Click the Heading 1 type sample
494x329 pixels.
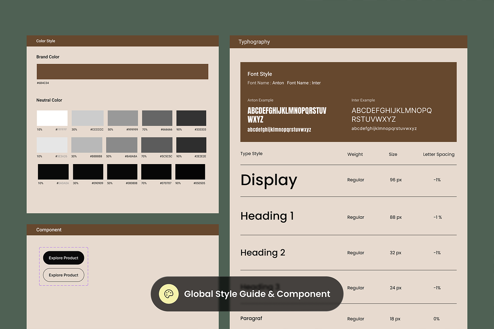[x=267, y=216]
